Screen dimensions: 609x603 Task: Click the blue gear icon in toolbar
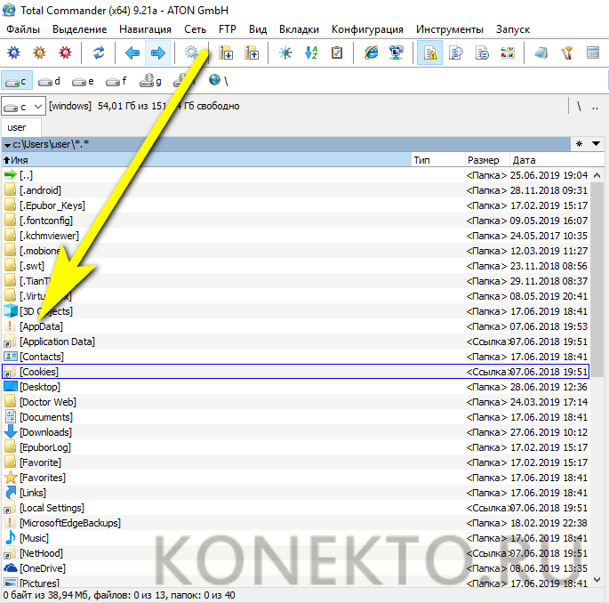click(13, 53)
